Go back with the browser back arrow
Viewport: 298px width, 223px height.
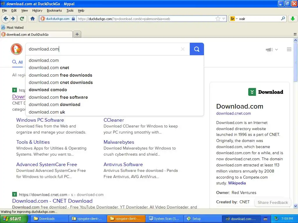click(x=6, y=19)
